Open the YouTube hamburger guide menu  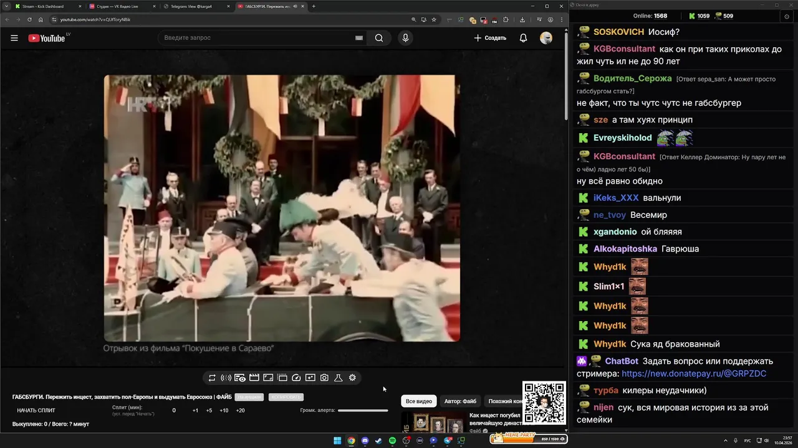(x=14, y=38)
